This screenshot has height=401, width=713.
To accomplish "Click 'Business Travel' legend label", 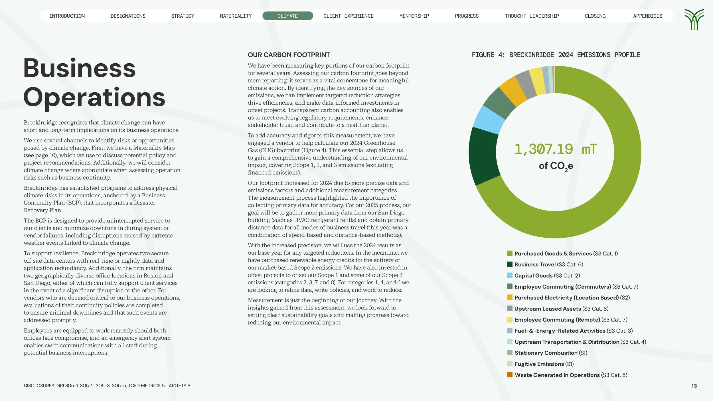I will coord(535,264).
